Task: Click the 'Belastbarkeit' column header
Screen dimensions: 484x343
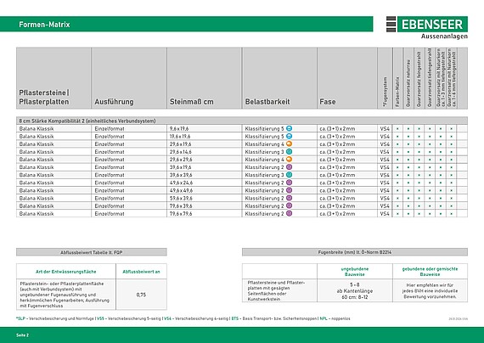Action: [x=267, y=102]
